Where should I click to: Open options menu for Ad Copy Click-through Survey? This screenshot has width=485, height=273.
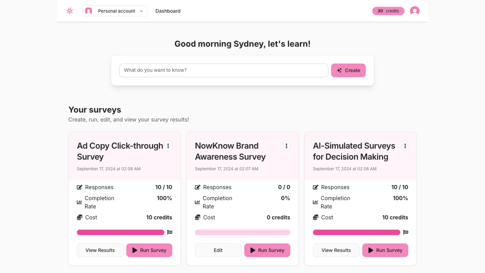tap(168, 146)
